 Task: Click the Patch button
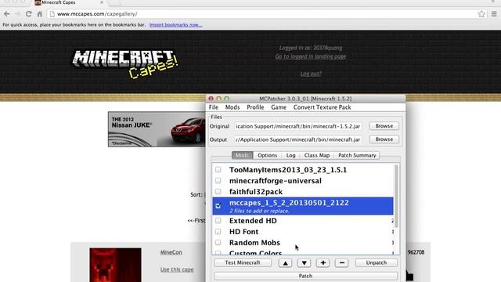pos(305,276)
